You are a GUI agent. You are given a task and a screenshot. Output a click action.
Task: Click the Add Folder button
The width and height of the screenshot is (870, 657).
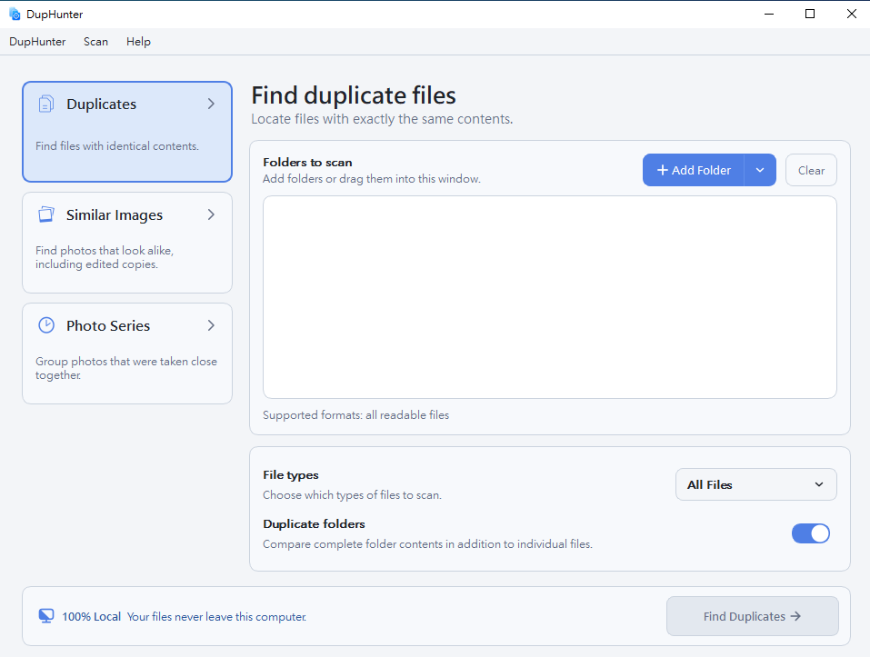click(x=693, y=170)
